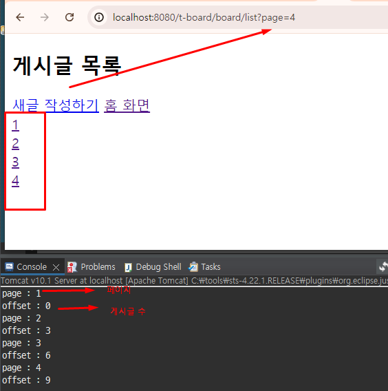This screenshot has height=391, width=388.
Task: Close the Console view tab
Action: tap(56, 268)
